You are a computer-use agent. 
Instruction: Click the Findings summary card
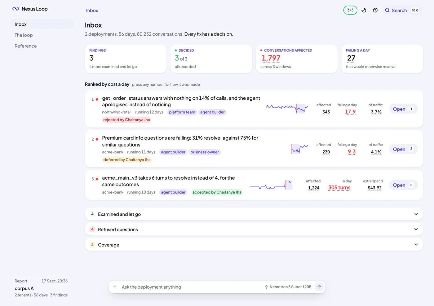click(126, 59)
